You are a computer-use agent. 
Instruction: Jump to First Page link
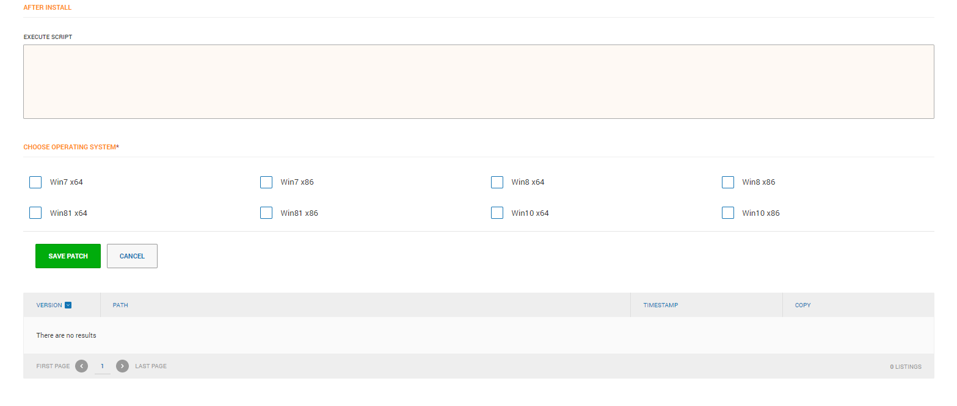click(x=53, y=366)
